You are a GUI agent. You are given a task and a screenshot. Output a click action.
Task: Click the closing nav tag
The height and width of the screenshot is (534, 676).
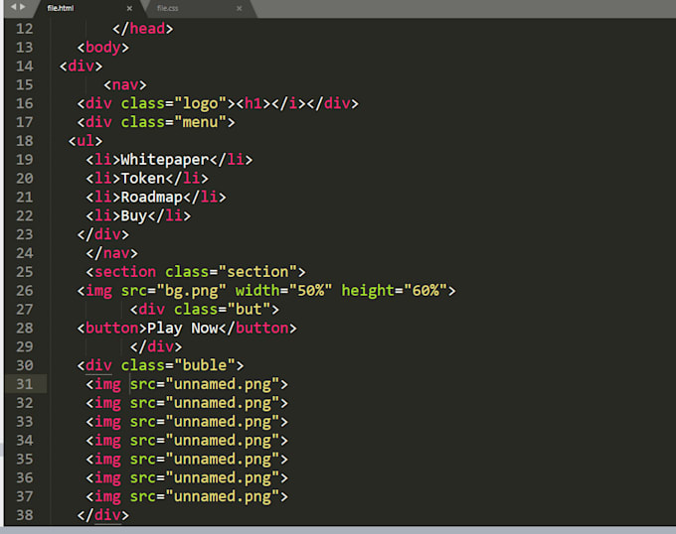tap(111, 253)
